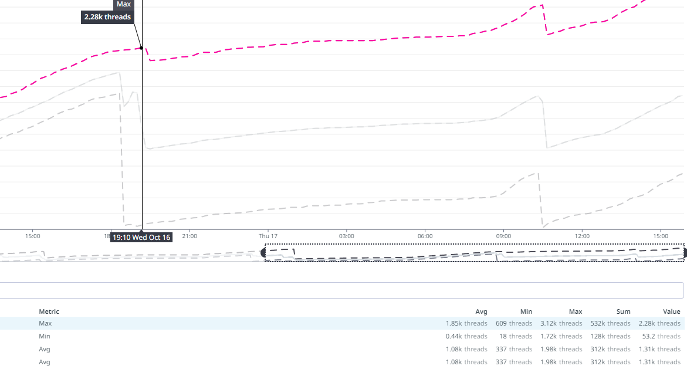Click the 2.28k threads cell in the Value column
The height and width of the screenshot is (376, 687).
(659, 323)
